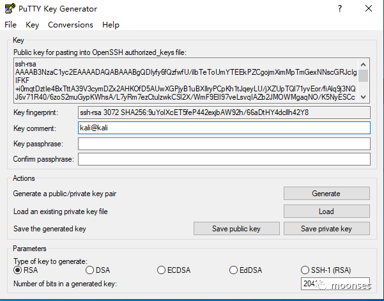
Task: Open the File menu
Action: (10, 25)
